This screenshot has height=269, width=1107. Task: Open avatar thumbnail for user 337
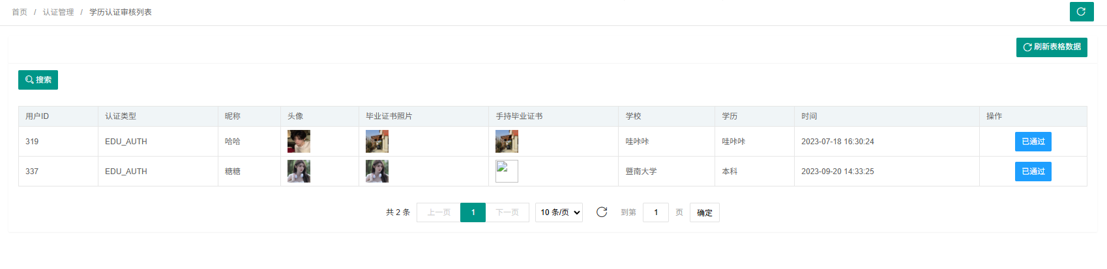(299, 172)
